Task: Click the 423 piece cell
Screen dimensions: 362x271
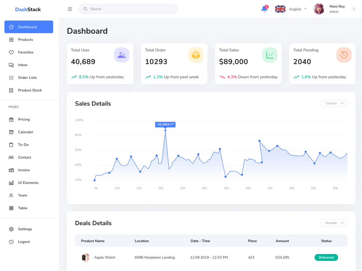Action: click(251, 257)
